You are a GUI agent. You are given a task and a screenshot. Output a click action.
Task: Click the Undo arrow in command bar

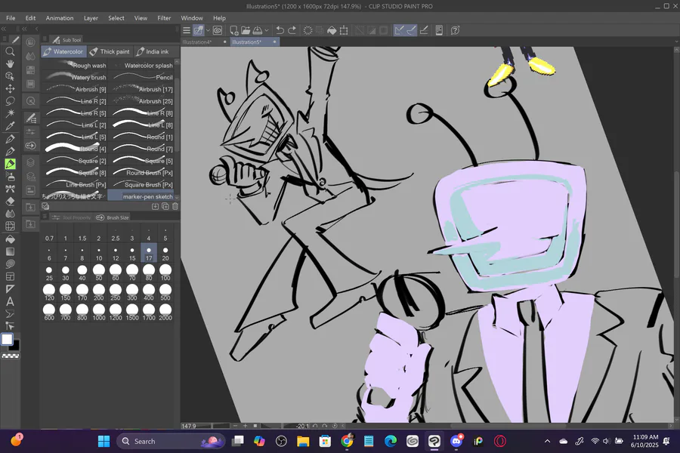[280, 30]
